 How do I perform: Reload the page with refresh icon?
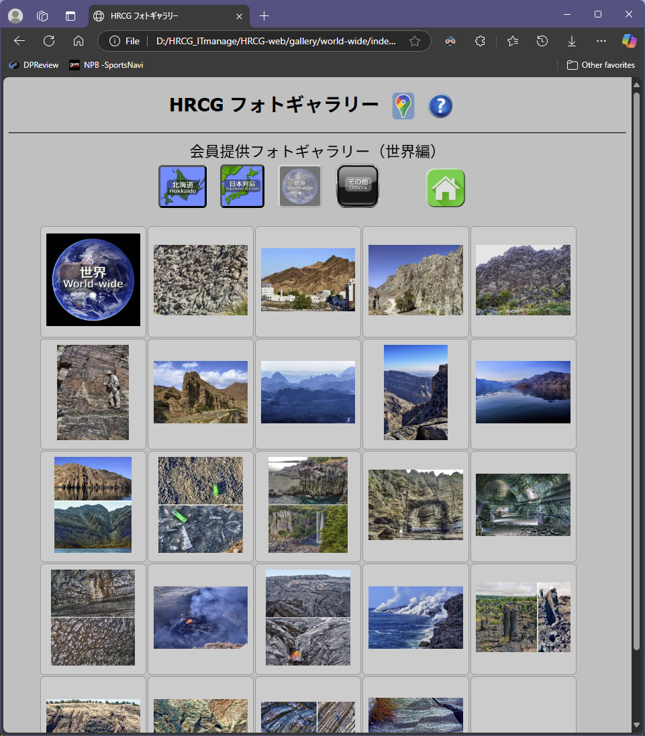click(x=49, y=41)
